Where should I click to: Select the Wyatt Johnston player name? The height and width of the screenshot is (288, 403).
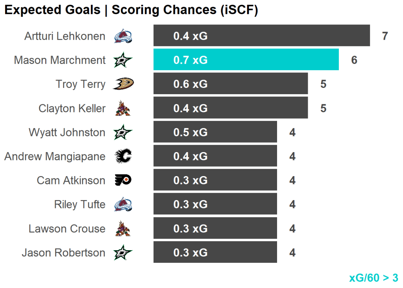point(67,132)
